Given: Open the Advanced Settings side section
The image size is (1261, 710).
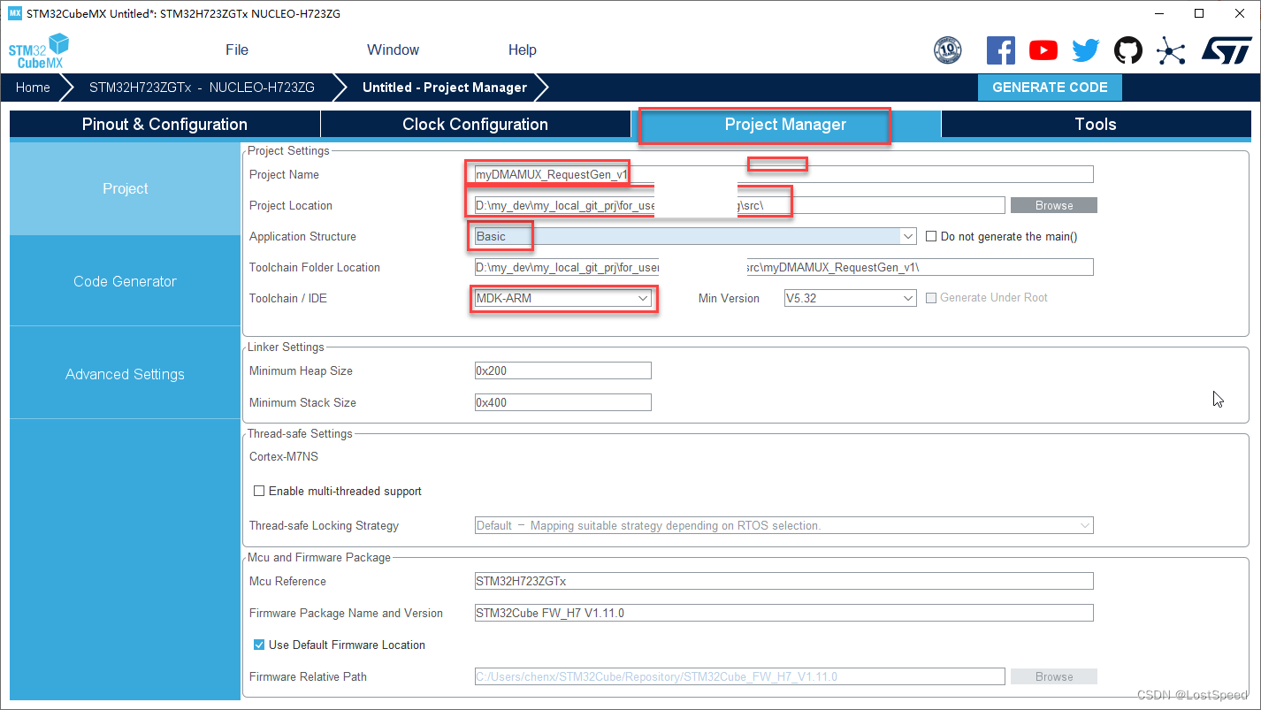Looking at the screenshot, I should coord(125,374).
